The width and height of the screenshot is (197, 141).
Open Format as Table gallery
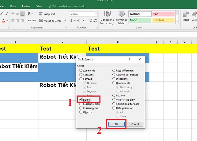click(x=121, y=18)
